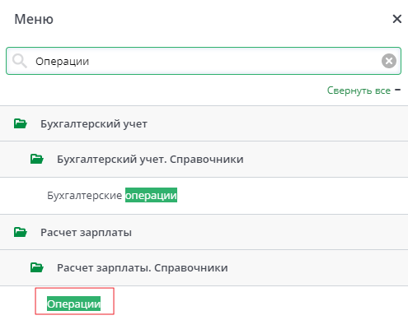Collapse the Бухгалтерский учет folder icon
This screenshot has width=408, height=320.
(21, 123)
